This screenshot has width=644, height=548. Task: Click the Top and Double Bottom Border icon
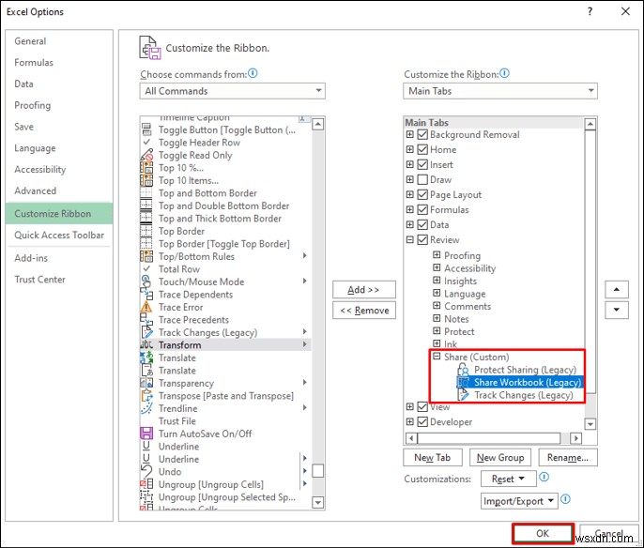(x=146, y=206)
